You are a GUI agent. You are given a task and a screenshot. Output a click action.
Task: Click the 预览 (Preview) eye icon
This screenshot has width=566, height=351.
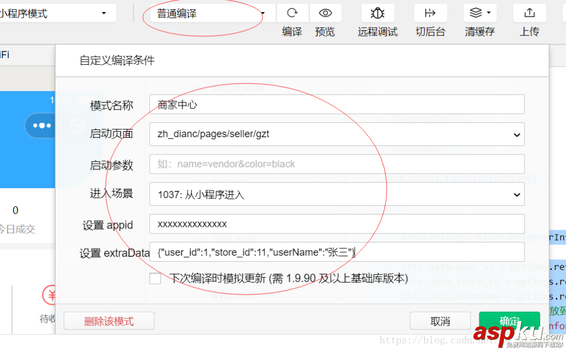pos(325,13)
